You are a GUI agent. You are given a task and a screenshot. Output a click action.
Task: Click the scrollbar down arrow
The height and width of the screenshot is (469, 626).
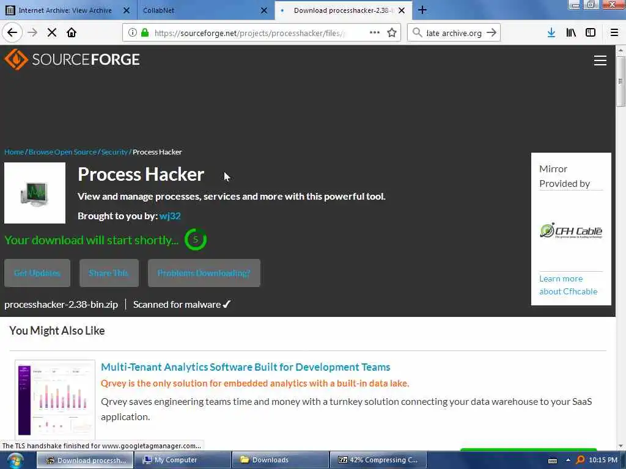click(620, 446)
